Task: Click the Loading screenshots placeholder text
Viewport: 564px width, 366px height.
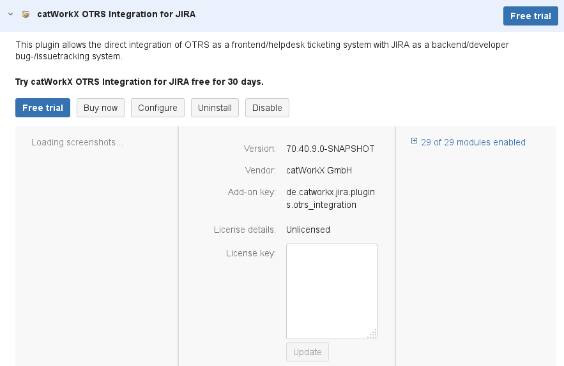Action: coord(77,142)
